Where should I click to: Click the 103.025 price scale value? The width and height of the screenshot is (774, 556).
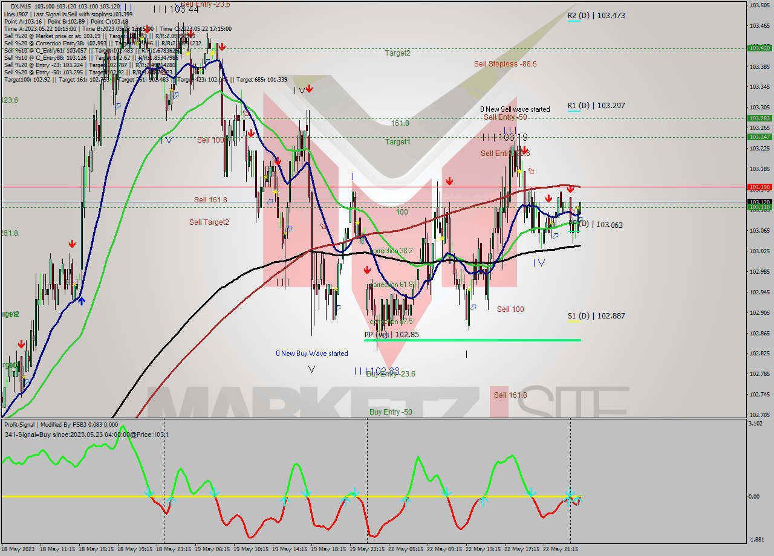759,251
